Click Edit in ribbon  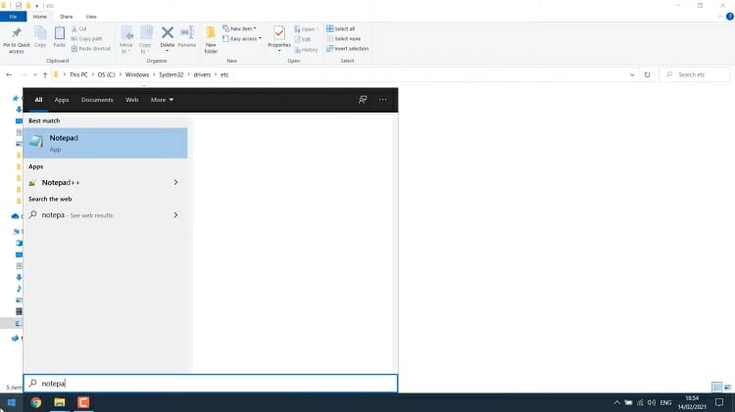(303, 39)
